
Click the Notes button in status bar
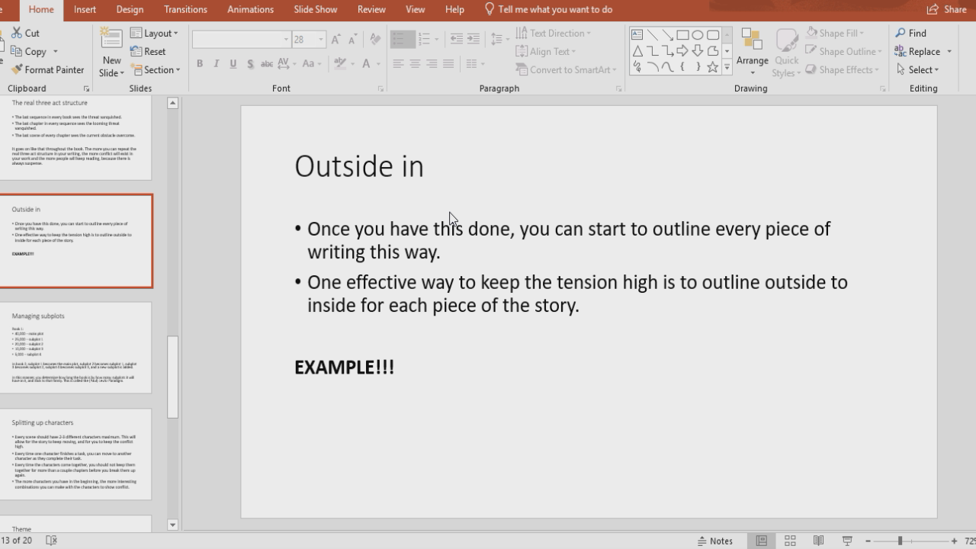tap(715, 540)
